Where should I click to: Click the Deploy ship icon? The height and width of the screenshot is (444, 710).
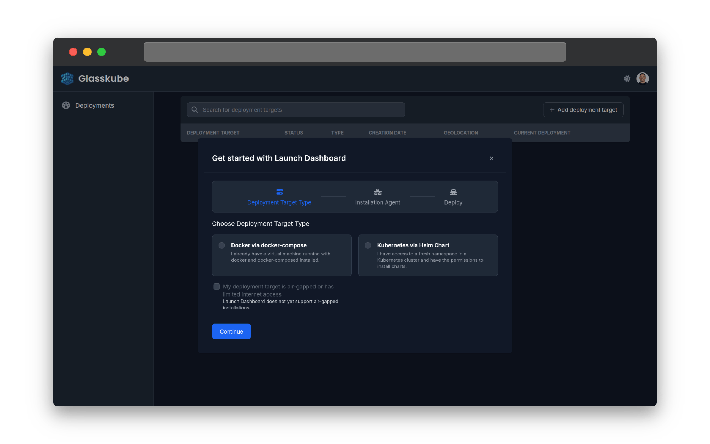[453, 192]
